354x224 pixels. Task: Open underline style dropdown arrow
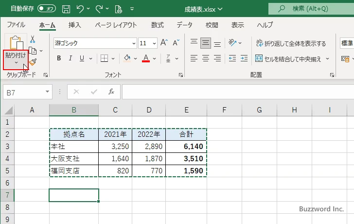coord(90,58)
